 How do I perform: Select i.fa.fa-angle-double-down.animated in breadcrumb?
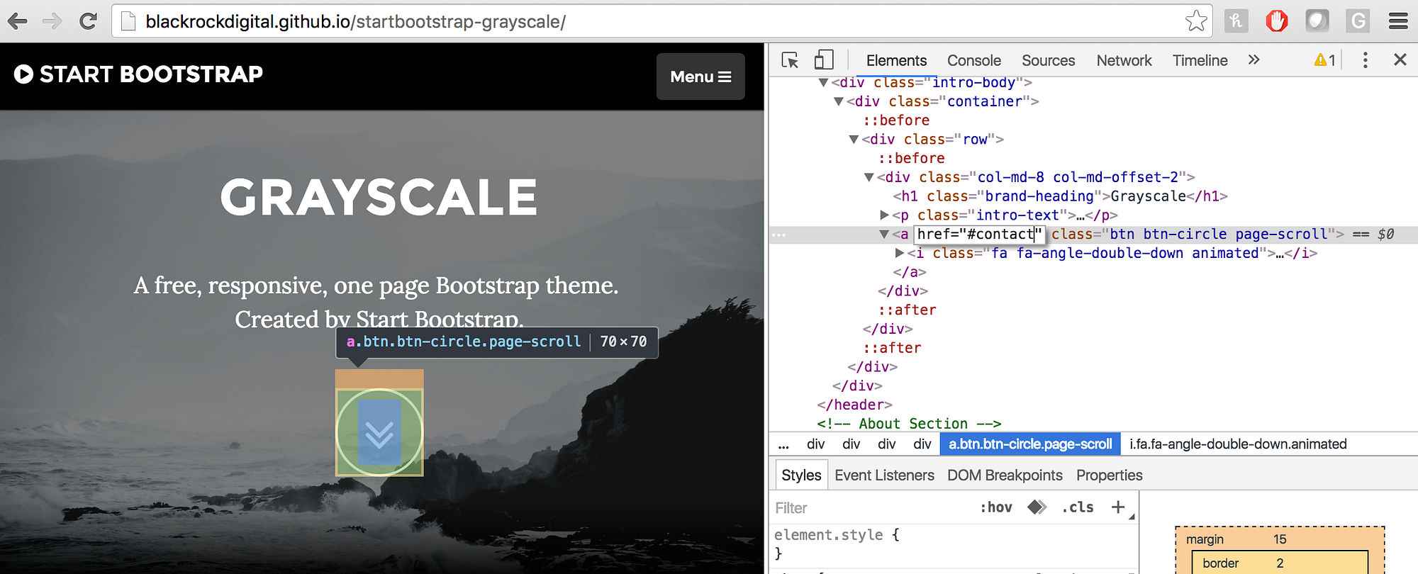[1238, 444]
